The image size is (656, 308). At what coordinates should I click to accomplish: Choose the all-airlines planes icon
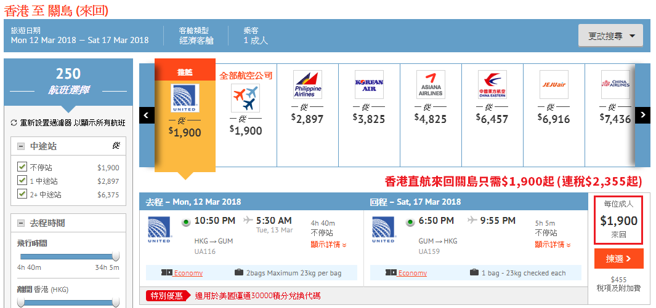[x=246, y=98]
